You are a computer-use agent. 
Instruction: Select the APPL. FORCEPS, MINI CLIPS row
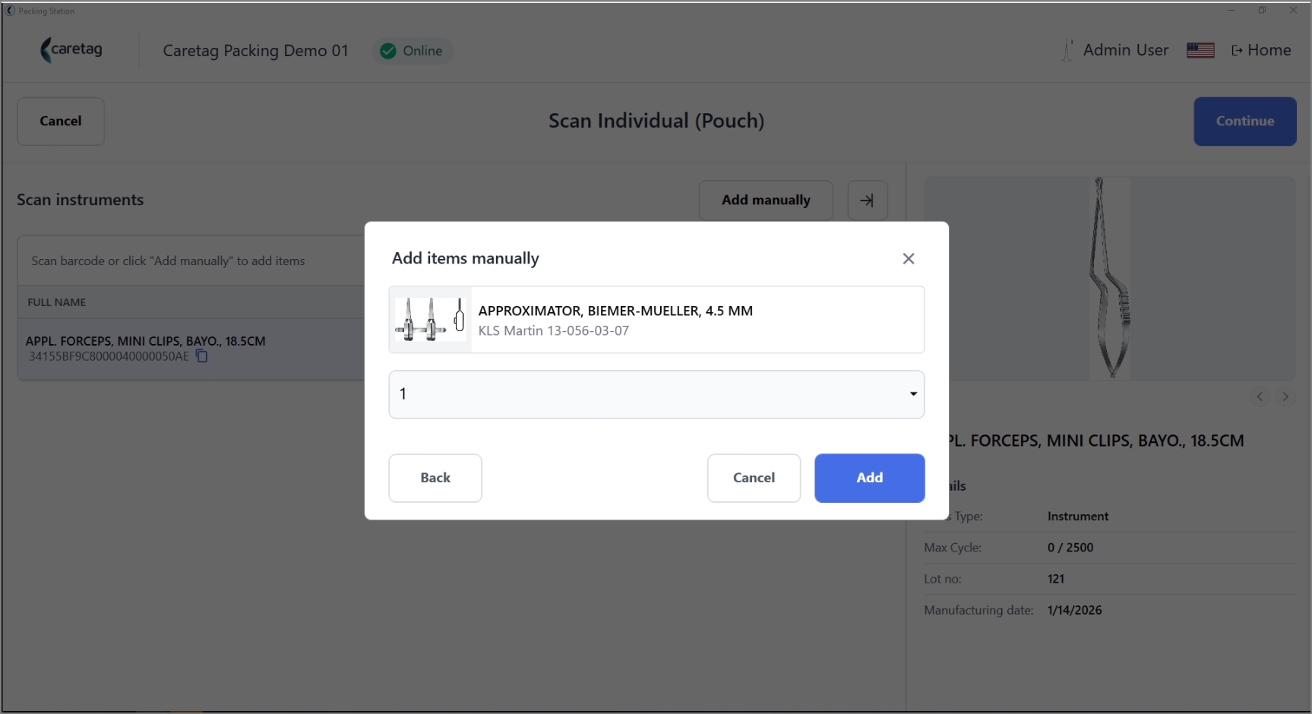(x=191, y=349)
